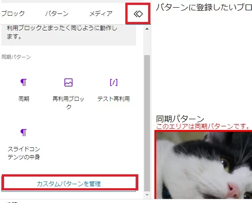Insert the 再利用ブロック pattern by its label
This screenshot has width=252, height=203.
click(x=68, y=103)
